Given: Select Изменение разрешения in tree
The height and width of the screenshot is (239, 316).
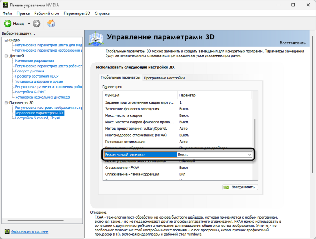Looking at the screenshot, I should click(x=34, y=61).
